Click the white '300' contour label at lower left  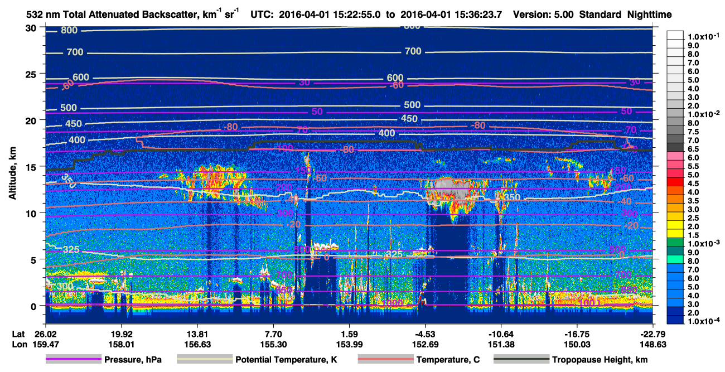tap(65, 286)
